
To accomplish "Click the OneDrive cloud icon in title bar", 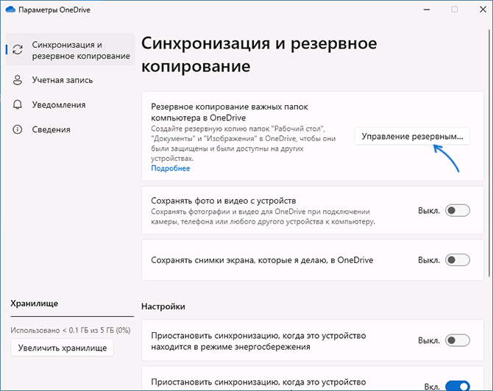I will [x=10, y=10].
